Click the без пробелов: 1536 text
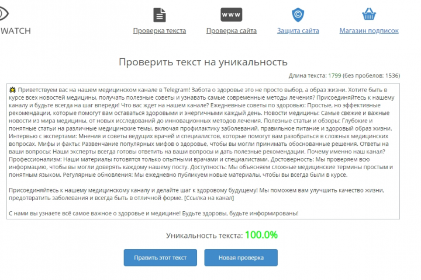The width and height of the screenshot is (421, 280). point(371,76)
